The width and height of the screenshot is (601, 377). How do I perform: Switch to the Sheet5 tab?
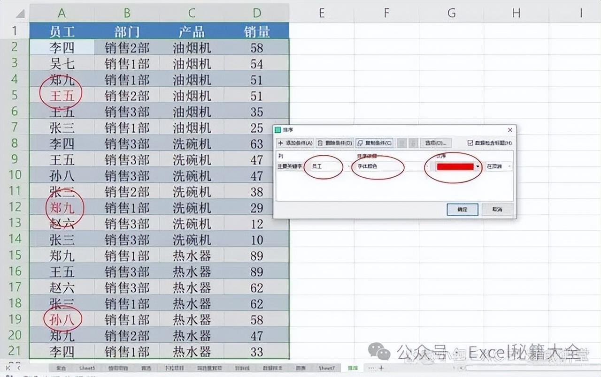click(x=87, y=368)
